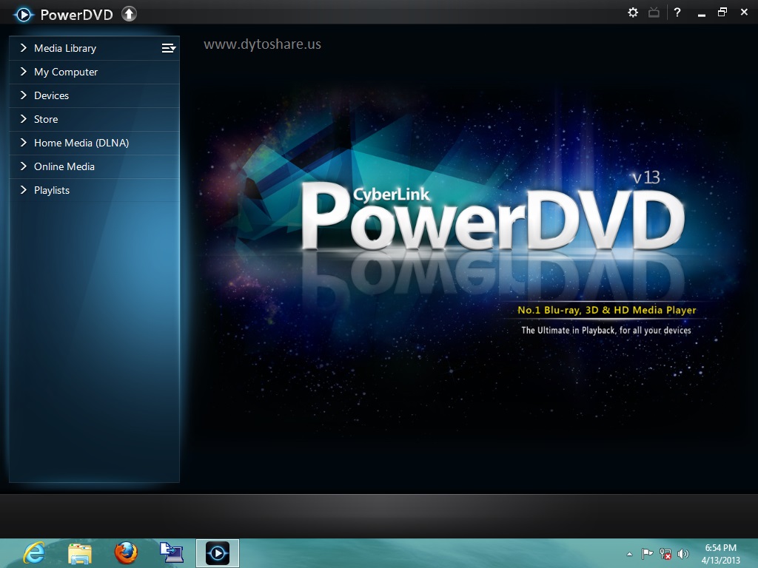Image resolution: width=758 pixels, height=568 pixels.
Task: Launch Firefox from taskbar
Action: tap(126, 553)
